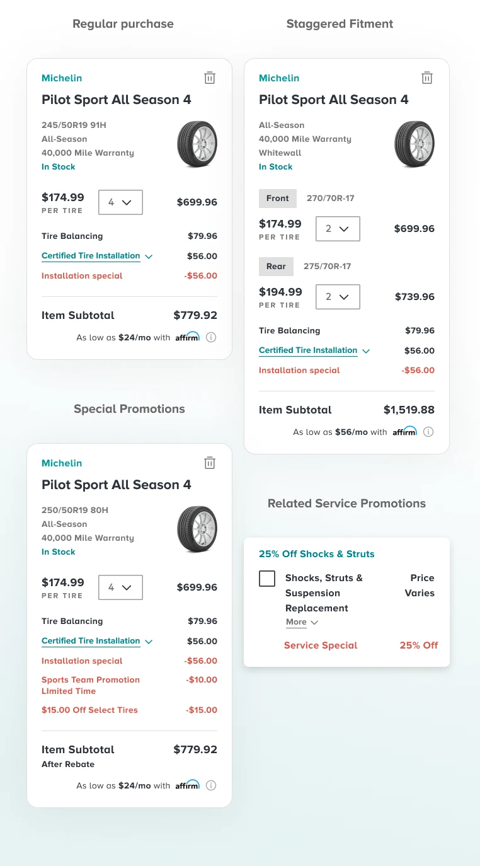Delete tire from Regular purchase card
This screenshot has width=480, height=866.
210,78
